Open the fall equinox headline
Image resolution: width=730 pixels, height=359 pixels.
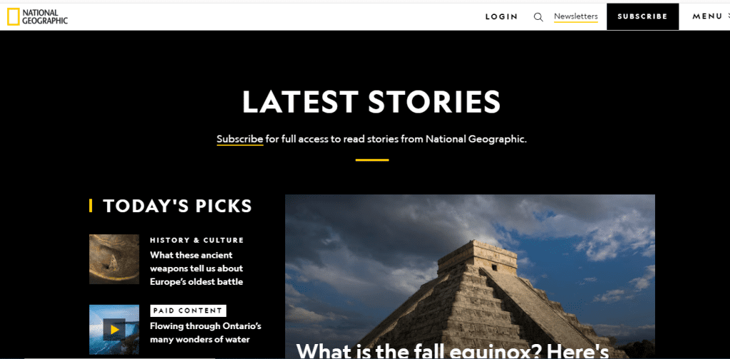coord(452,350)
